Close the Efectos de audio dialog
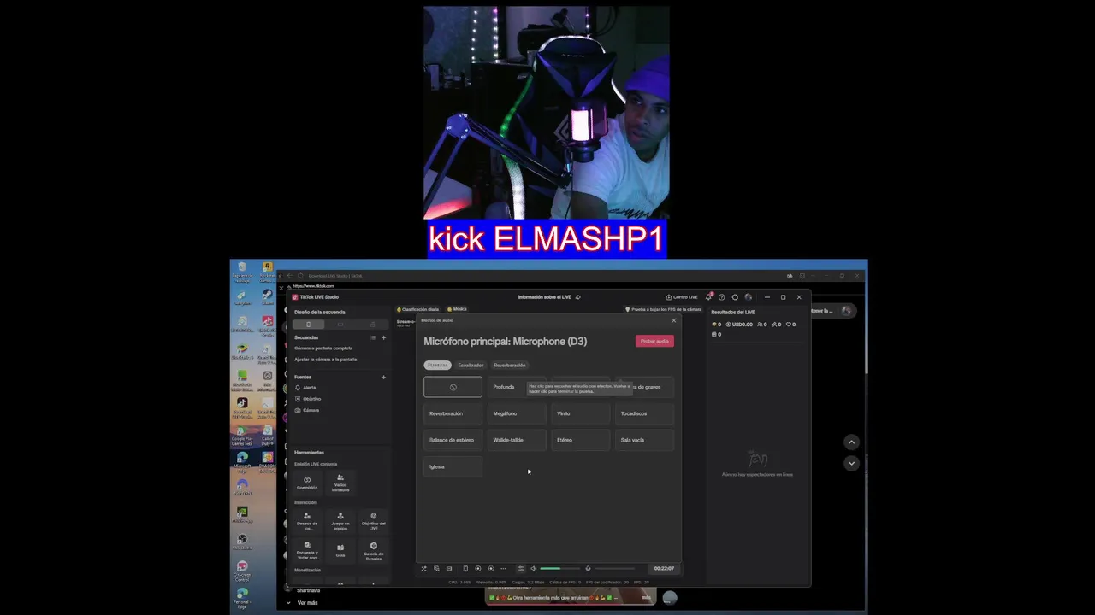The height and width of the screenshot is (615, 1095). pyautogui.click(x=673, y=320)
